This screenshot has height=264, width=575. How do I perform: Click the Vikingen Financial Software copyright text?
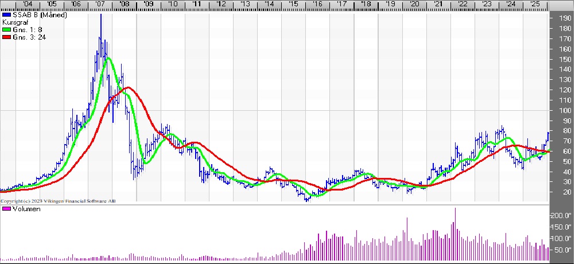tap(57, 201)
